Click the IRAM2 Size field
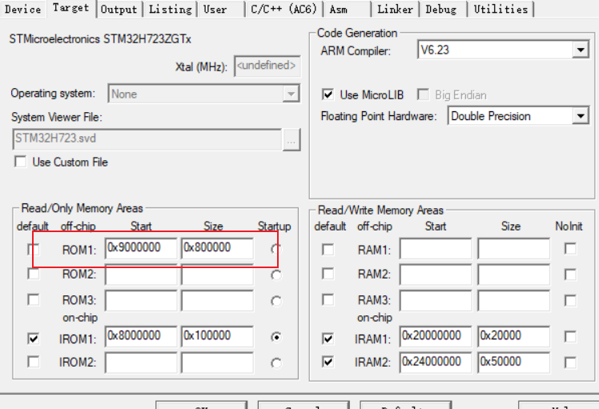This screenshot has height=409, width=599. coord(514,363)
